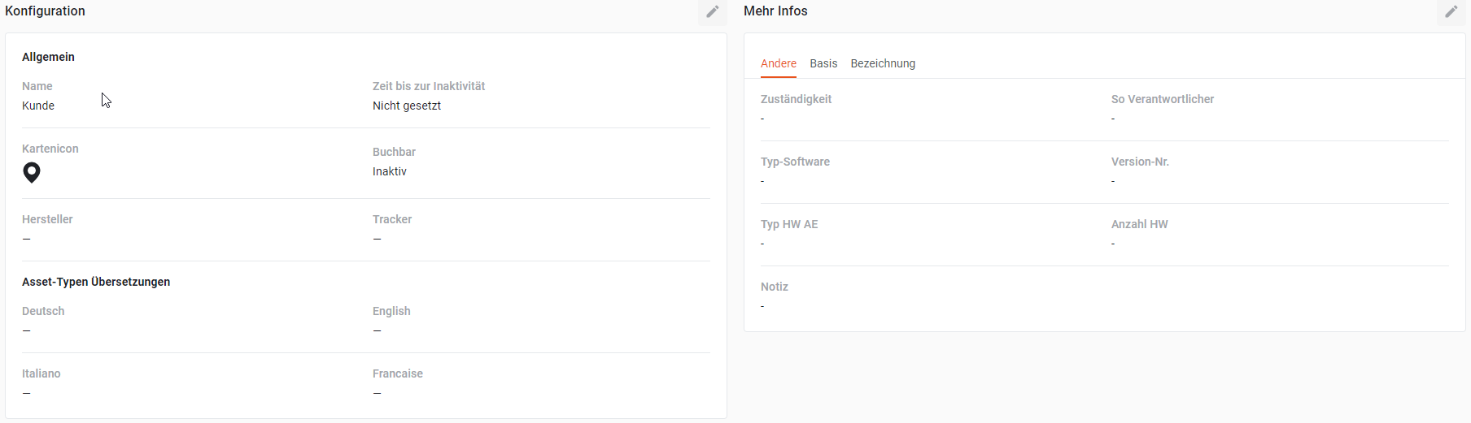Click the "So Verantwortlicher" field label
The width and height of the screenshot is (1471, 423).
(1163, 99)
